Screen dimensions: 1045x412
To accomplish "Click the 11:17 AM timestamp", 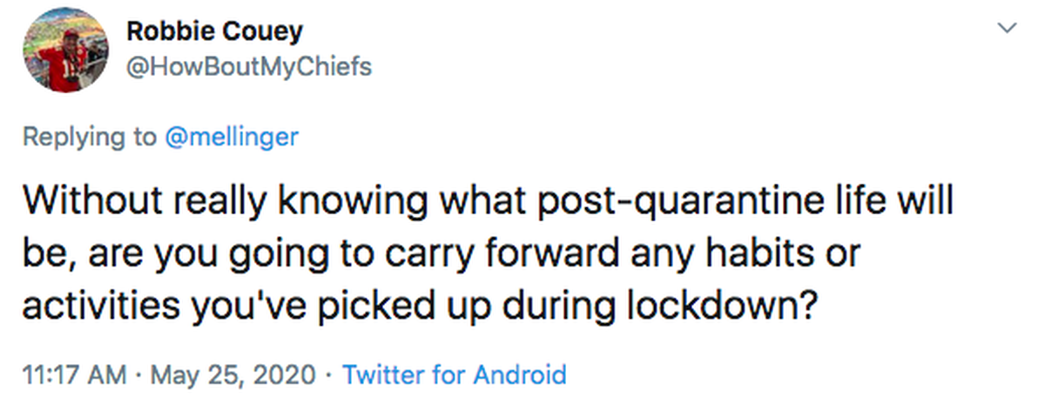I will 76,375.
